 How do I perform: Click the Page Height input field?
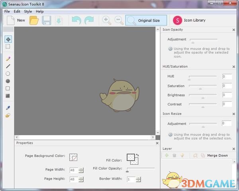[74, 179]
